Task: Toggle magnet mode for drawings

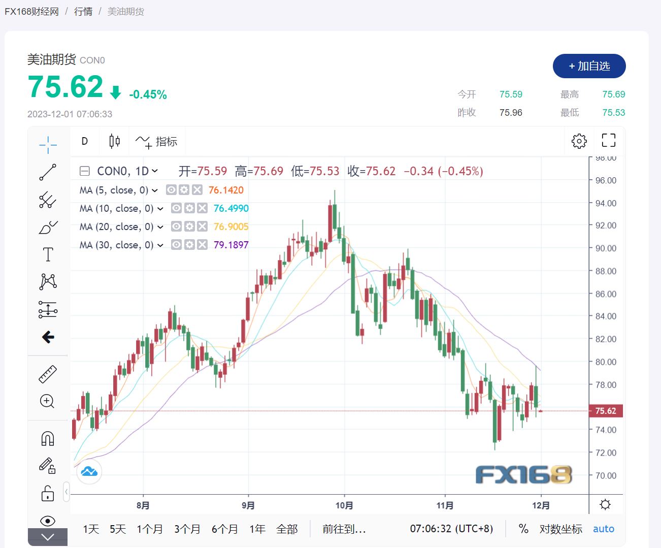Action: coord(48,438)
